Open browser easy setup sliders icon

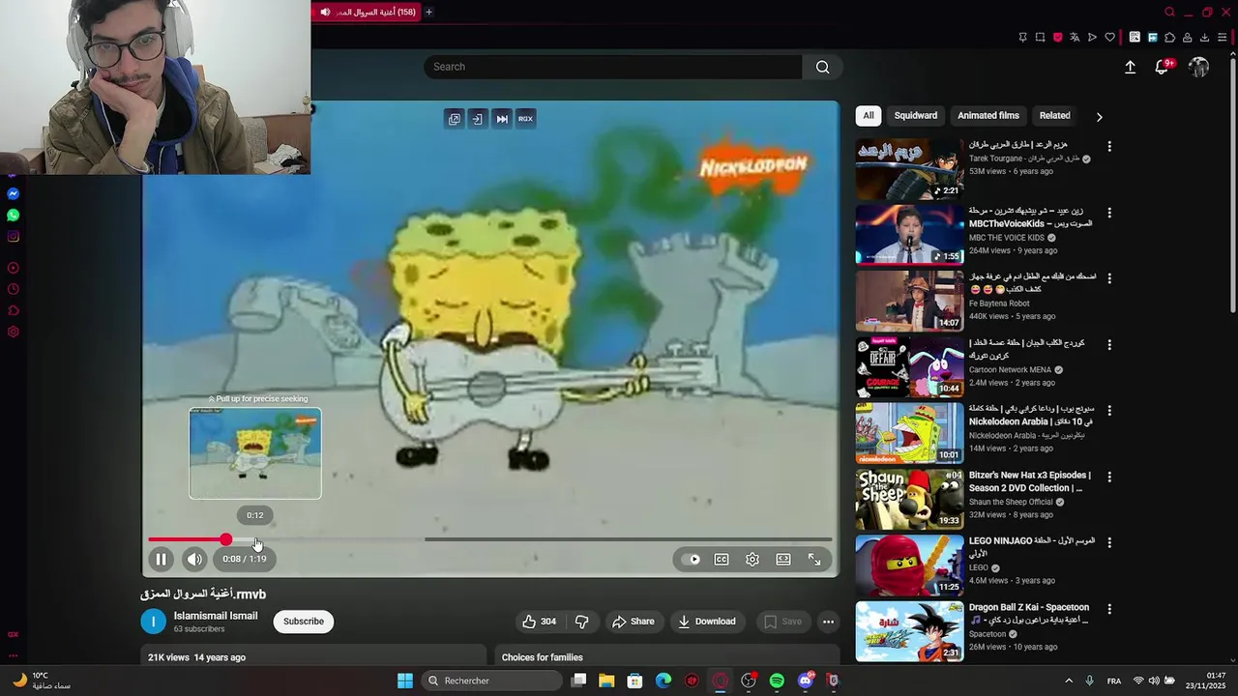(x=1222, y=38)
